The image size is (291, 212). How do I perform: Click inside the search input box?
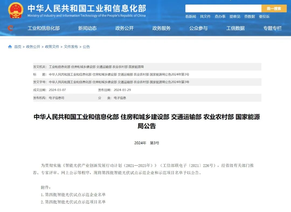(x=224, y=8)
